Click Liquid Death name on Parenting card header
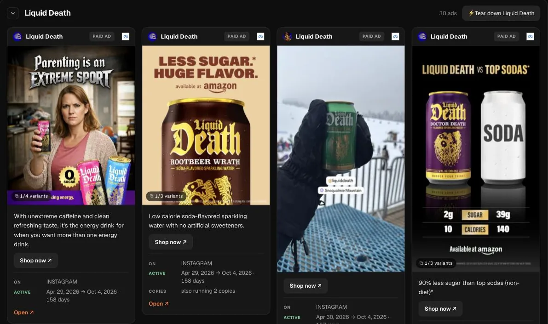Screen dimensions: 548x324 tap(44, 36)
